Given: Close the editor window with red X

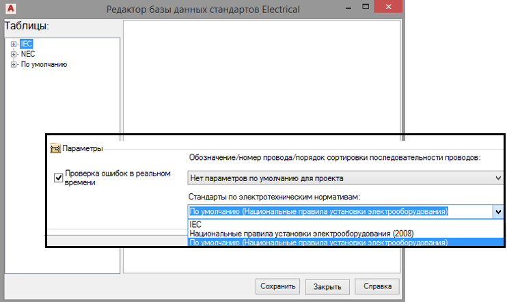Looking at the screenshot, I should [x=388, y=6].
